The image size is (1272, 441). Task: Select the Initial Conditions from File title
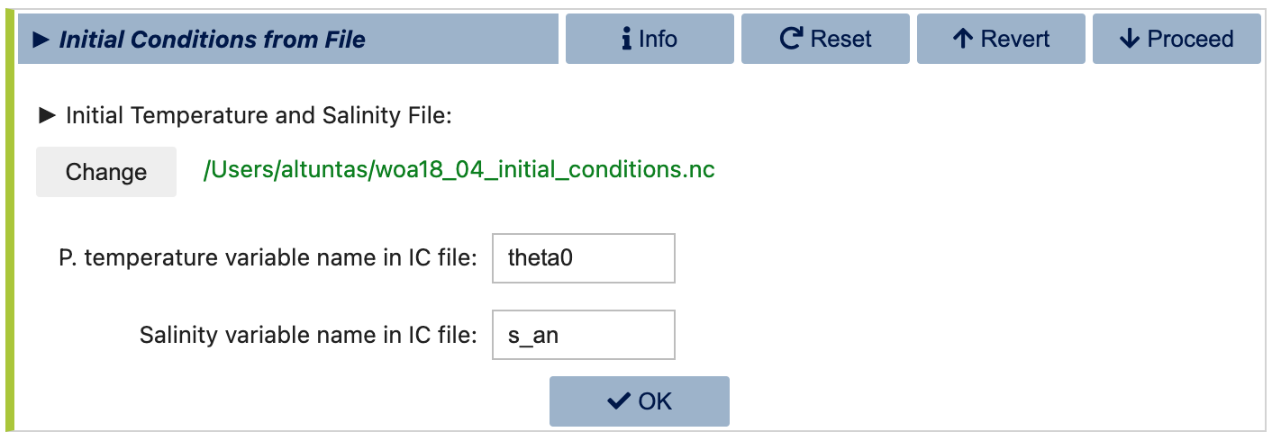213,40
